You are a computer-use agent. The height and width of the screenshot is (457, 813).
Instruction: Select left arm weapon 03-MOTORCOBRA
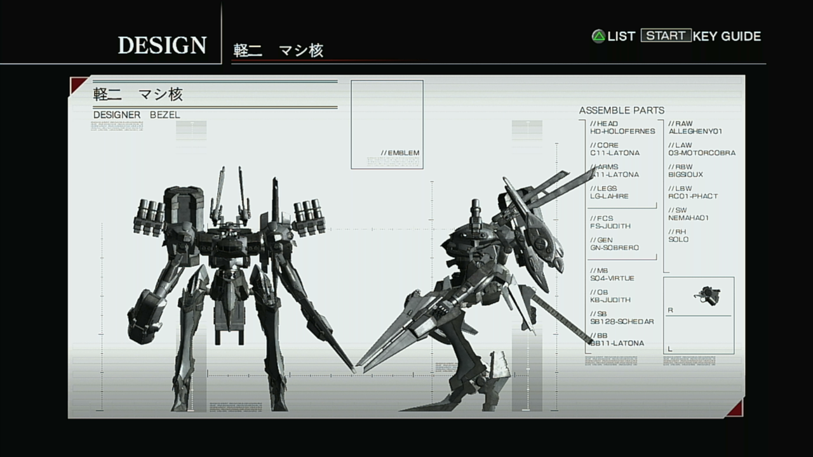(x=702, y=153)
